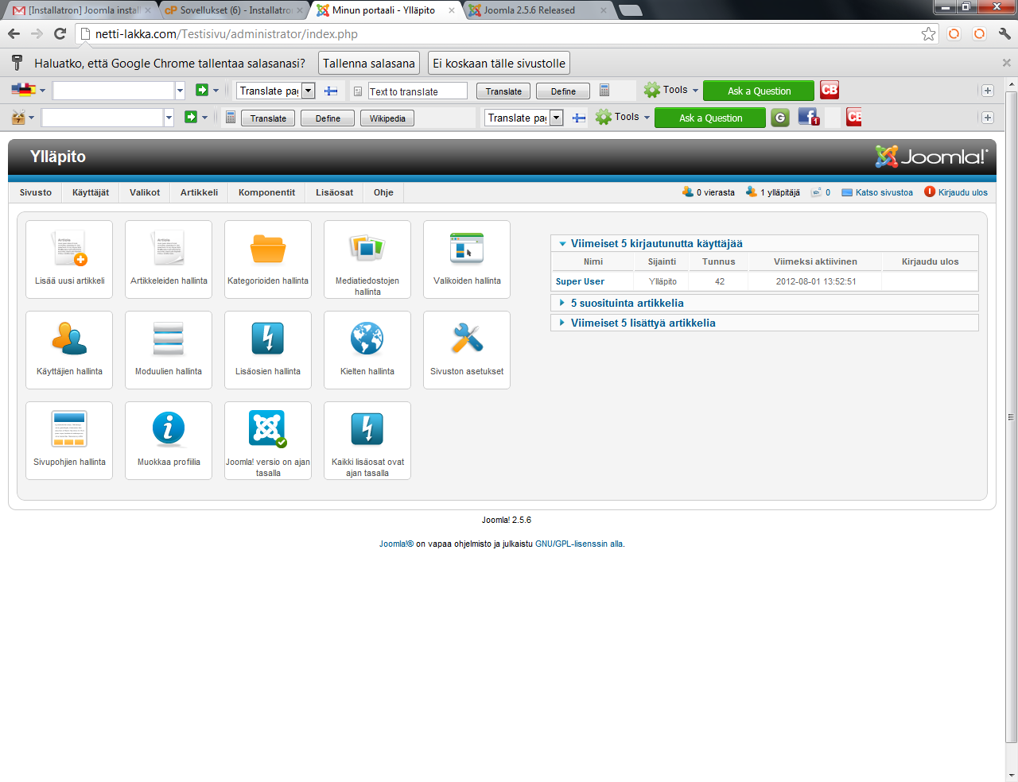Open Sivupohjien hallinta icon

[x=69, y=440]
